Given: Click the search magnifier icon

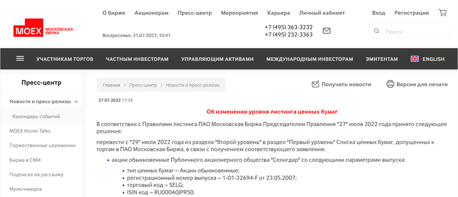Looking at the screenshot, I should point(377,31).
